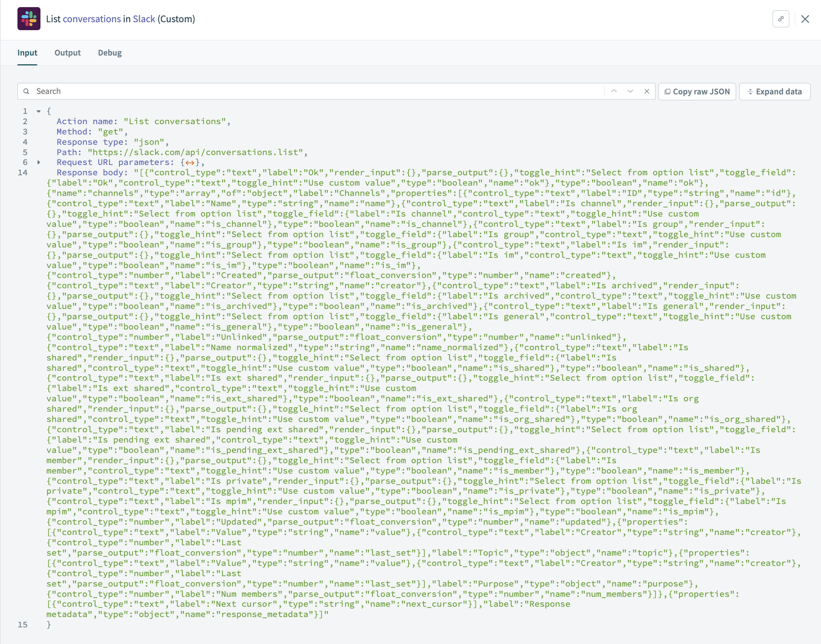
Task: Open the Debug tab
Action: pyautogui.click(x=109, y=52)
